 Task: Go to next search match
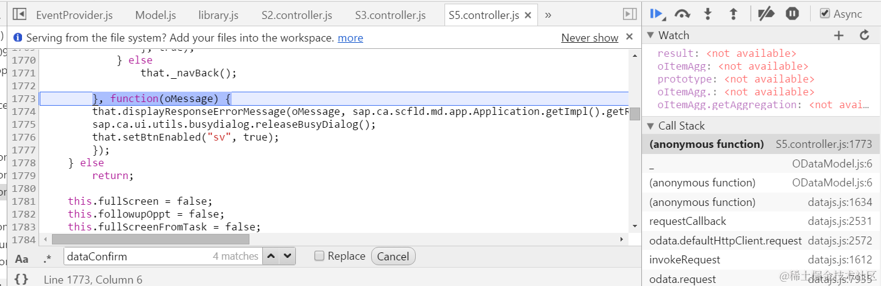(x=288, y=256)
